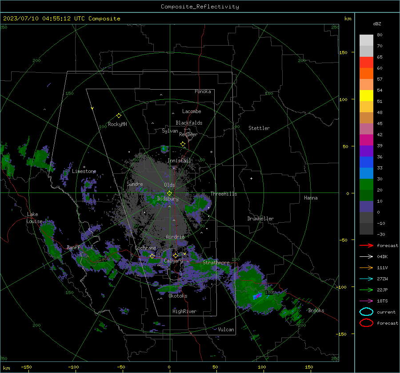Click the red forecast ellipse icon
The image size is (400, 373).
click(366, 323)
